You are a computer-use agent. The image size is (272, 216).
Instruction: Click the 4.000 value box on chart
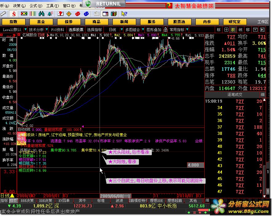[x=196, y=165]
